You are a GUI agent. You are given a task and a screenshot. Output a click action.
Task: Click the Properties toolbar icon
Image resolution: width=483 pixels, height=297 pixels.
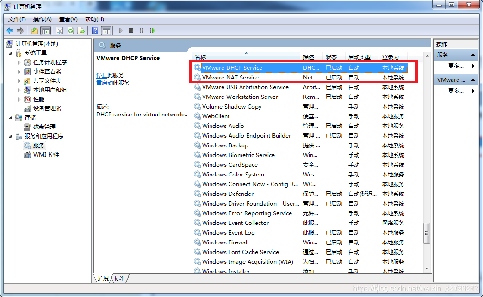60,30
